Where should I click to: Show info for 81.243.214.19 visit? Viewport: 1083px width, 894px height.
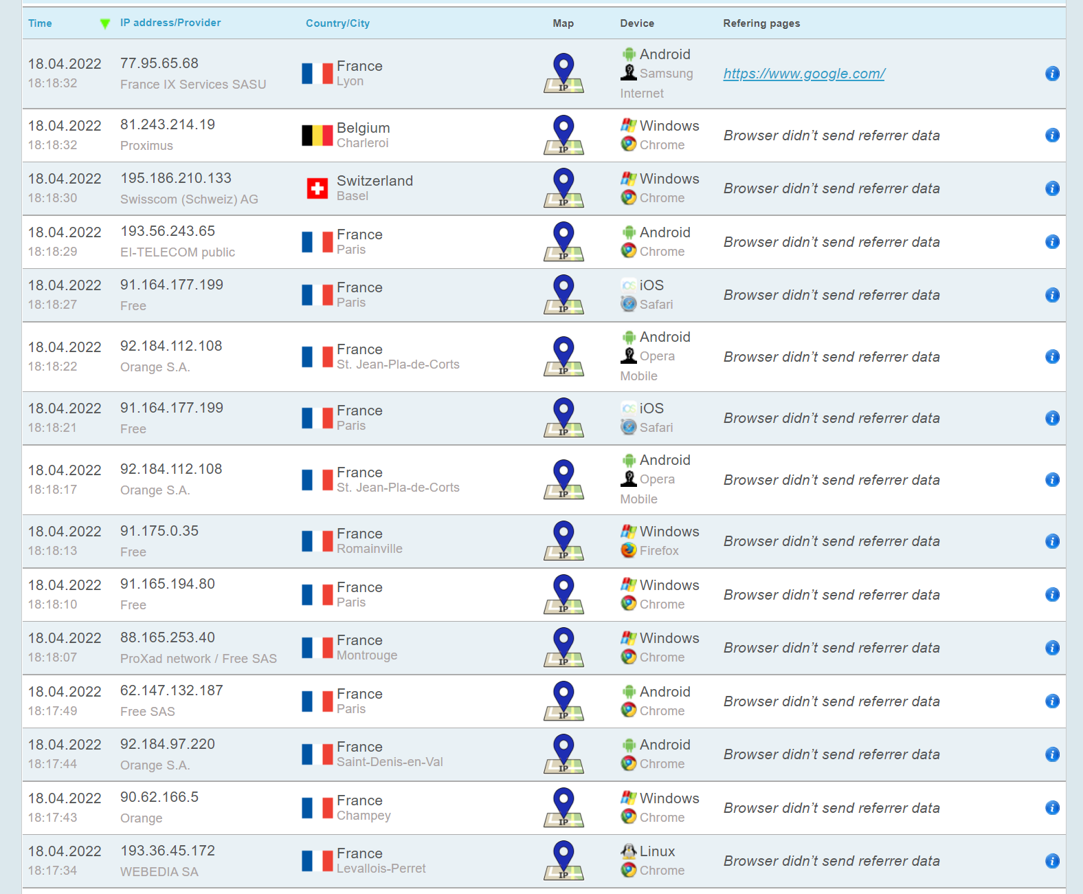(1052, 135)
